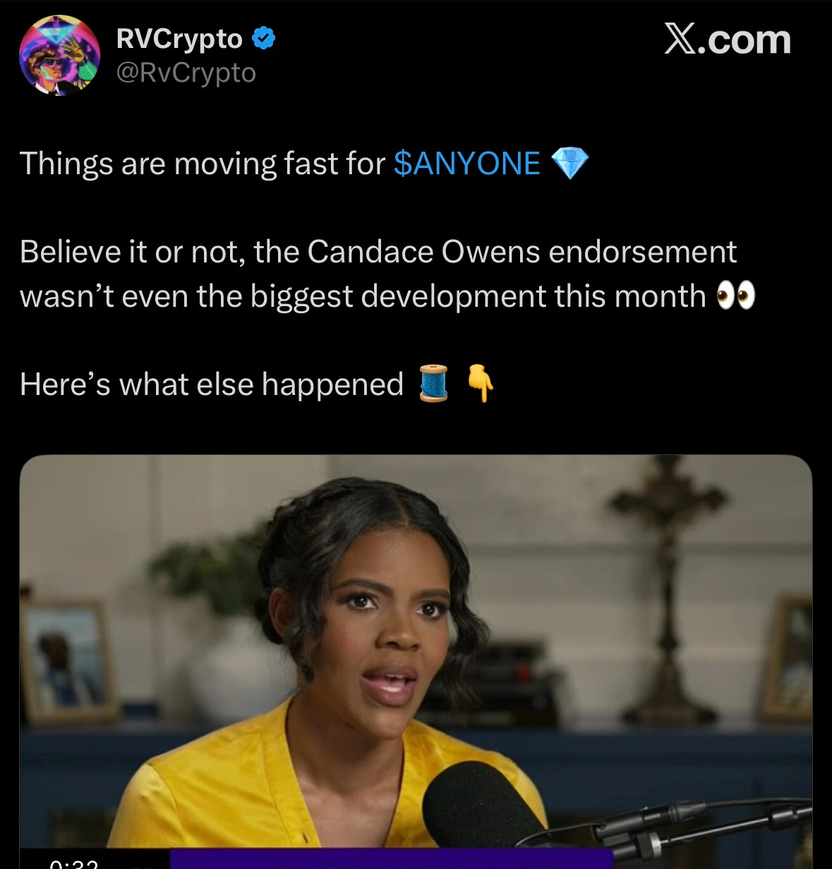
Task: Click the blue diamond emoji after $ANYONE
Action: coord(569,164)
